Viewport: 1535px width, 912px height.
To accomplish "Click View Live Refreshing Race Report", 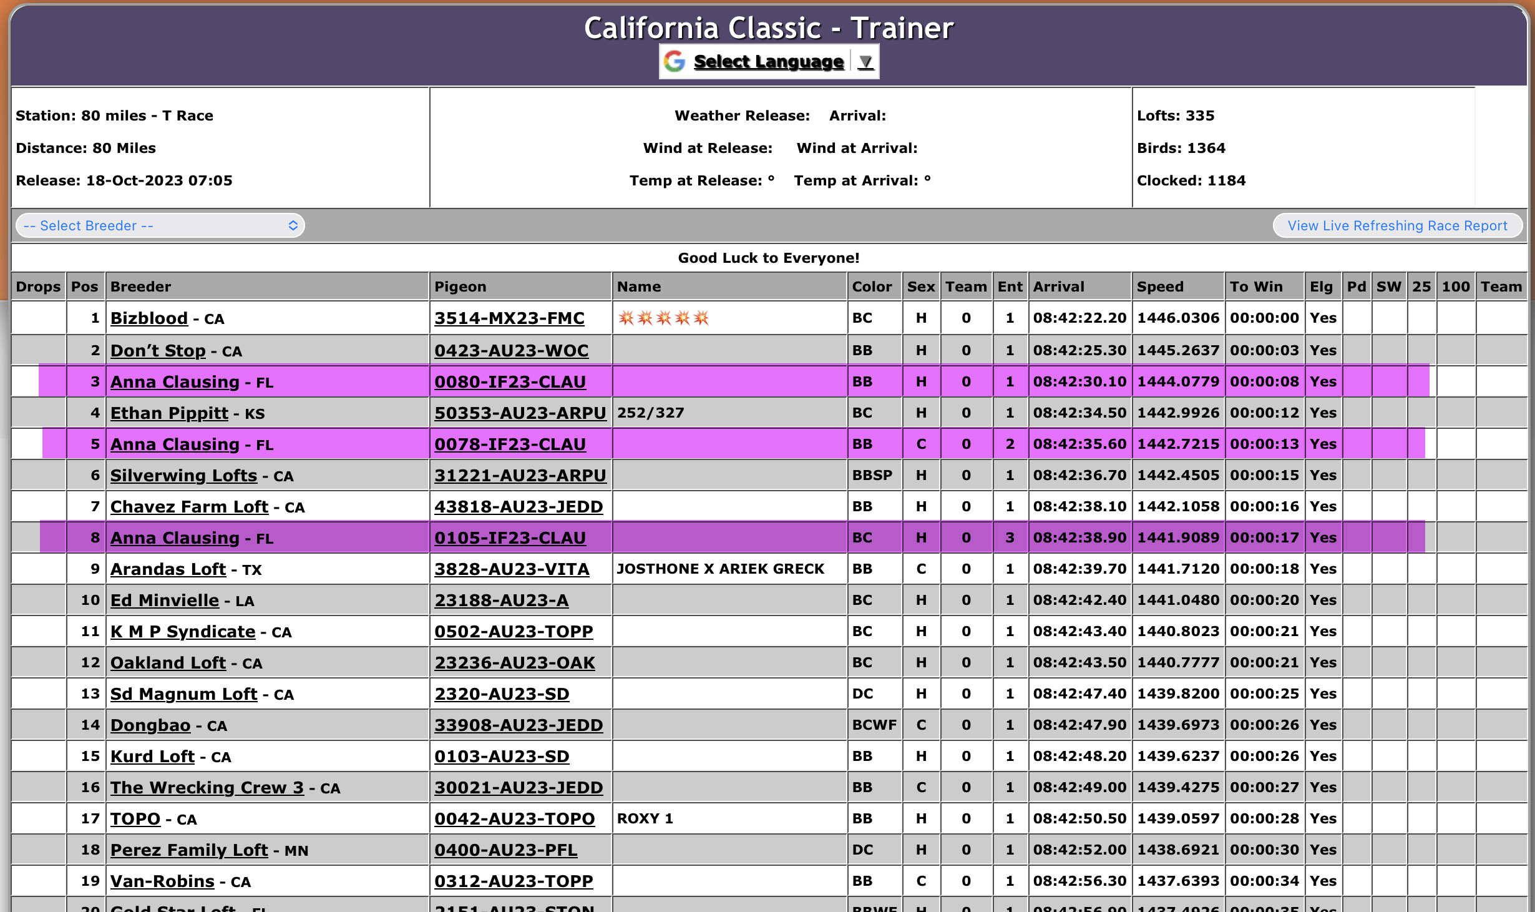I will click(x=1397, y=225).
